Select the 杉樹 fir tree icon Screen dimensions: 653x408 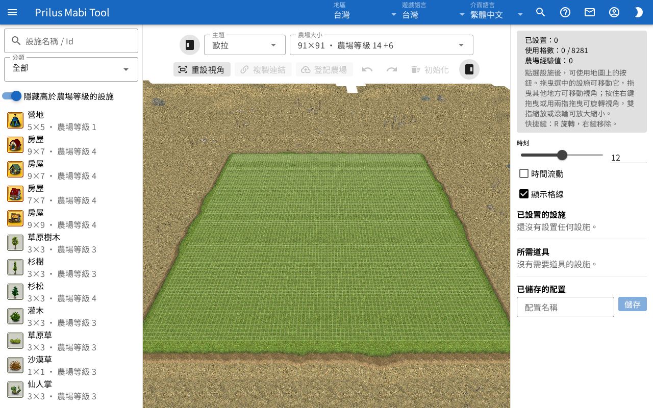(15, 268)
